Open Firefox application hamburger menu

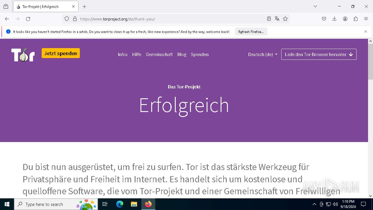click(x=366, y=19)
